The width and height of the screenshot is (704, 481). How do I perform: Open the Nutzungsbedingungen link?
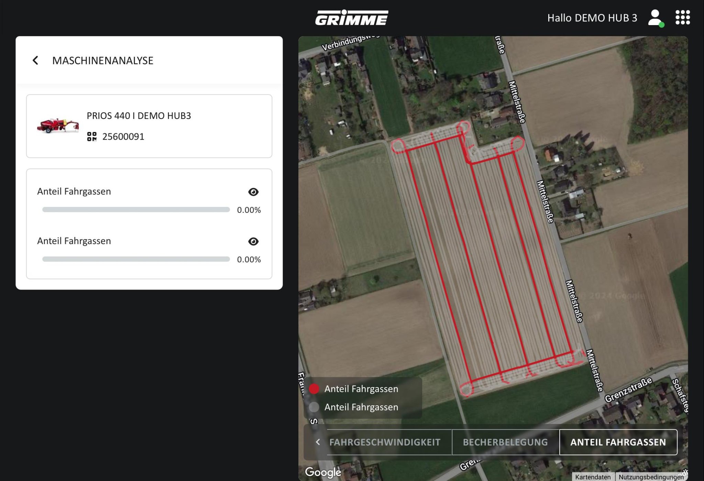click(x=651, y=477)
